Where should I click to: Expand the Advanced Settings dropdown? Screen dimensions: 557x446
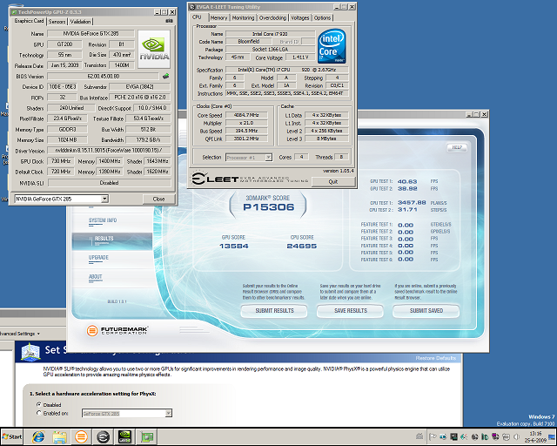point(19,334)
